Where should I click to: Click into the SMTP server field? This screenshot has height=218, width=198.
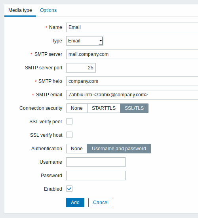click(132, 54)
